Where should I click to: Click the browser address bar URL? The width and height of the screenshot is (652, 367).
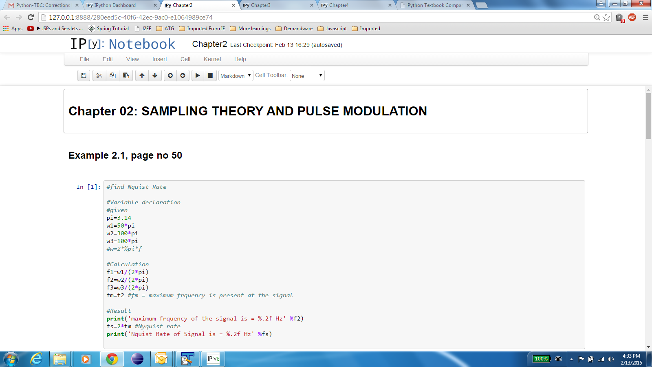[x=130, y=18]
